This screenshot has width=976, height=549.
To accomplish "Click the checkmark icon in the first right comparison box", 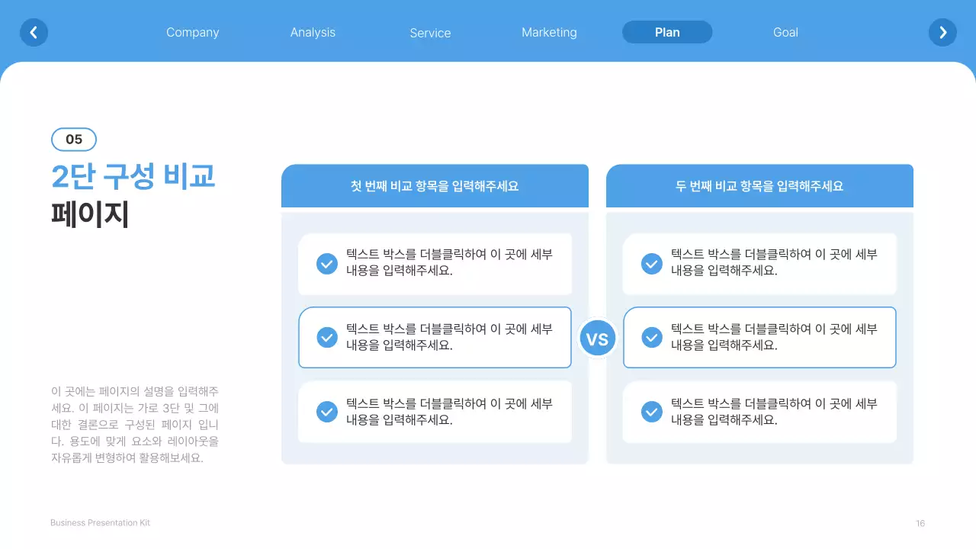I will click(651, 263).
